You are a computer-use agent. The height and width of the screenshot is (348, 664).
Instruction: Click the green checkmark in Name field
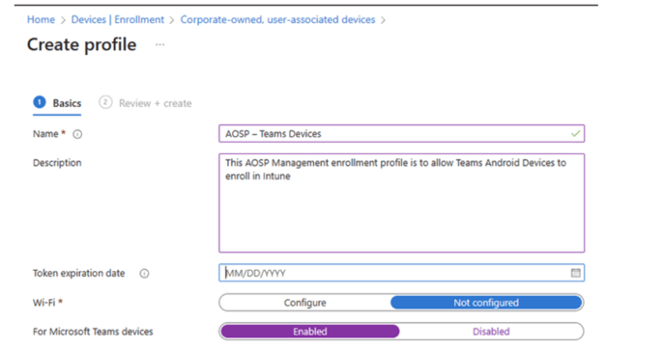[x=575, y=133]
